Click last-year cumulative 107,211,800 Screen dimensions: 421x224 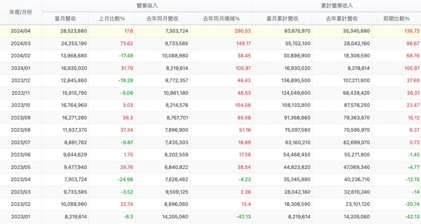[x=356, y=81]
